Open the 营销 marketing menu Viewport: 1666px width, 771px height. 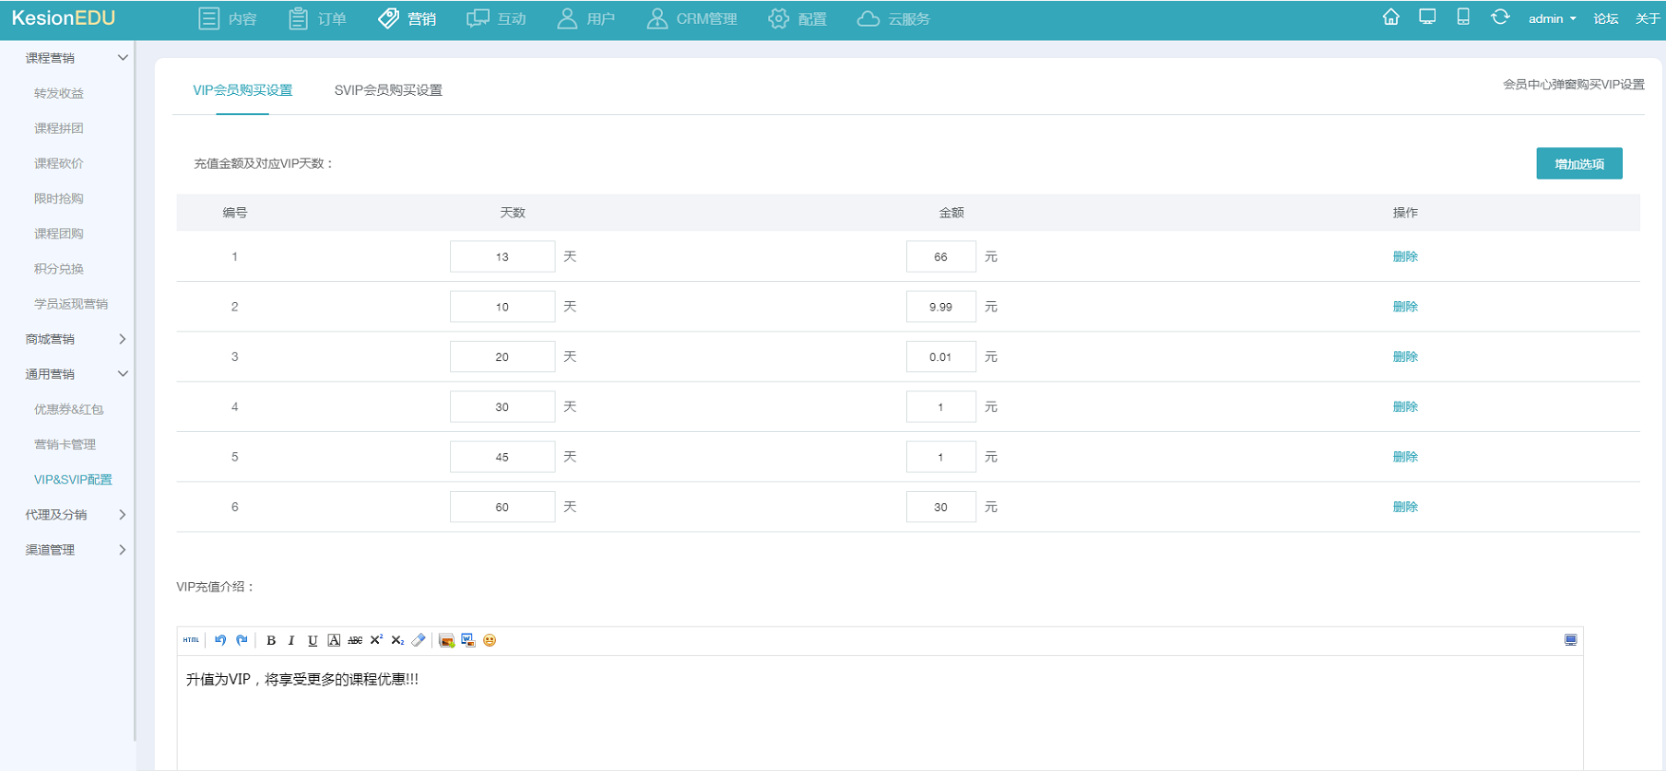(408, 18)
